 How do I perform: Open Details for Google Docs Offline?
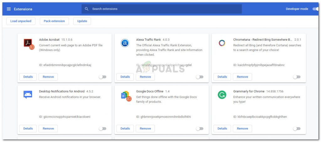[x=125, y=129]
